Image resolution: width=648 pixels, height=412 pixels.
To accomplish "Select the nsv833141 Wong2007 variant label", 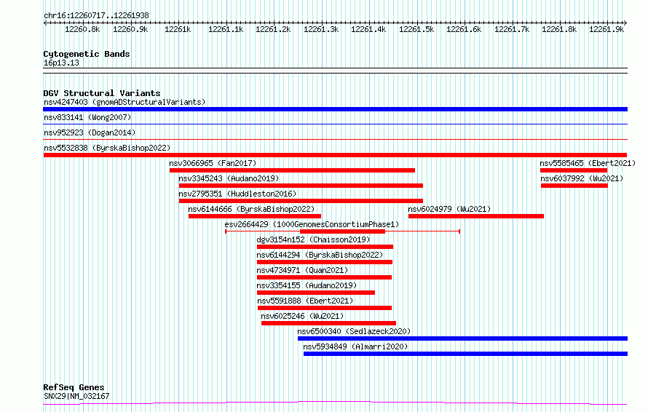I will [x=87, y=117].
